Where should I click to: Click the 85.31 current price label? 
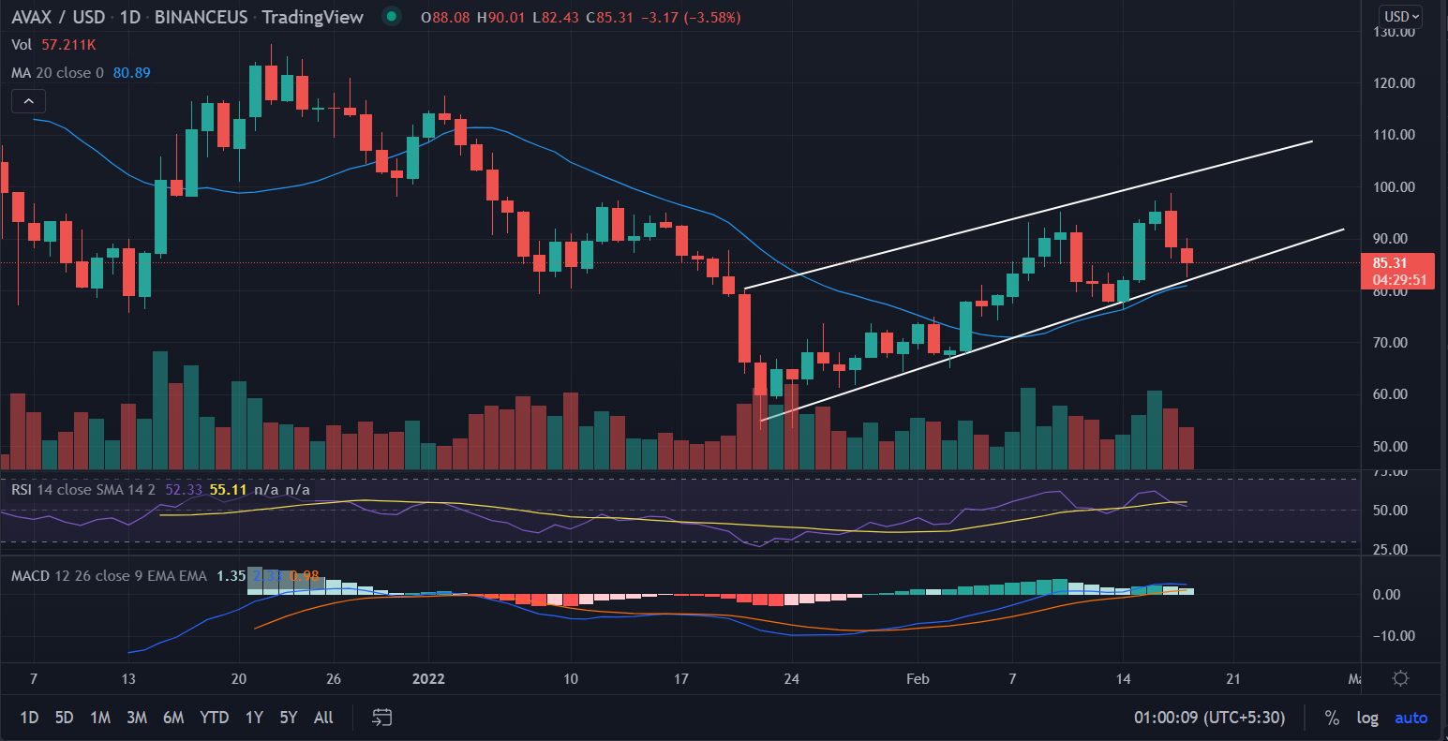point(1396,263)
